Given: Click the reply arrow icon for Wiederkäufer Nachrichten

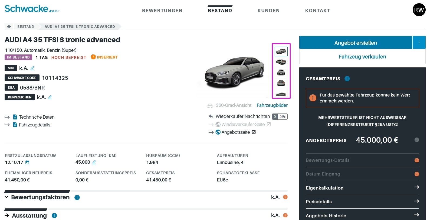Looking at the screenshot, I should [211, 116].
